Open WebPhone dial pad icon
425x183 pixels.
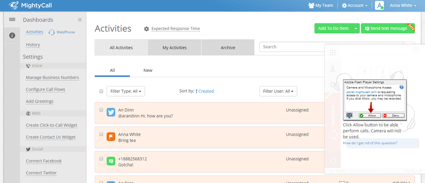tap(333, 52)
